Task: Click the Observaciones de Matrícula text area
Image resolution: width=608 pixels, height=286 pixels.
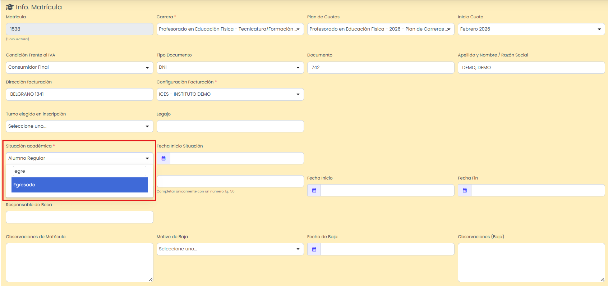Action: click(79, 262)
